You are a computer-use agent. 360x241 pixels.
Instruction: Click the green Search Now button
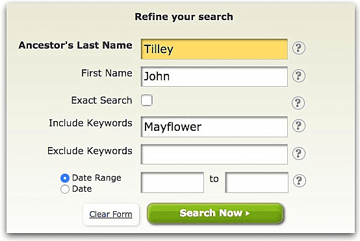pyautogui.click(x=215, y=213)
